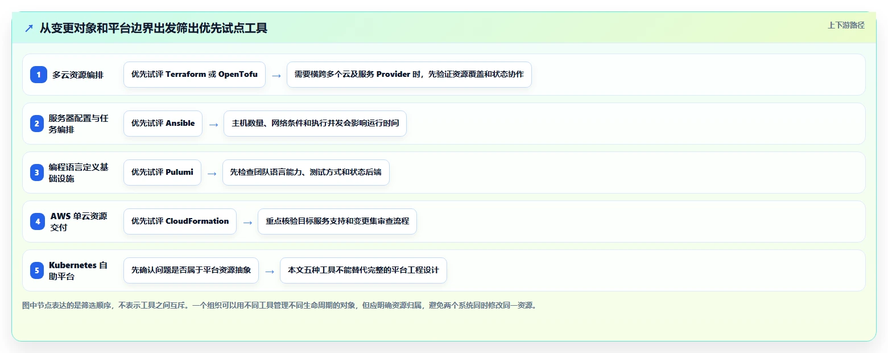Click the 本文五种工具不能替代 box
Viewport: 888px width, 353px height.
[x=364, y=270]
